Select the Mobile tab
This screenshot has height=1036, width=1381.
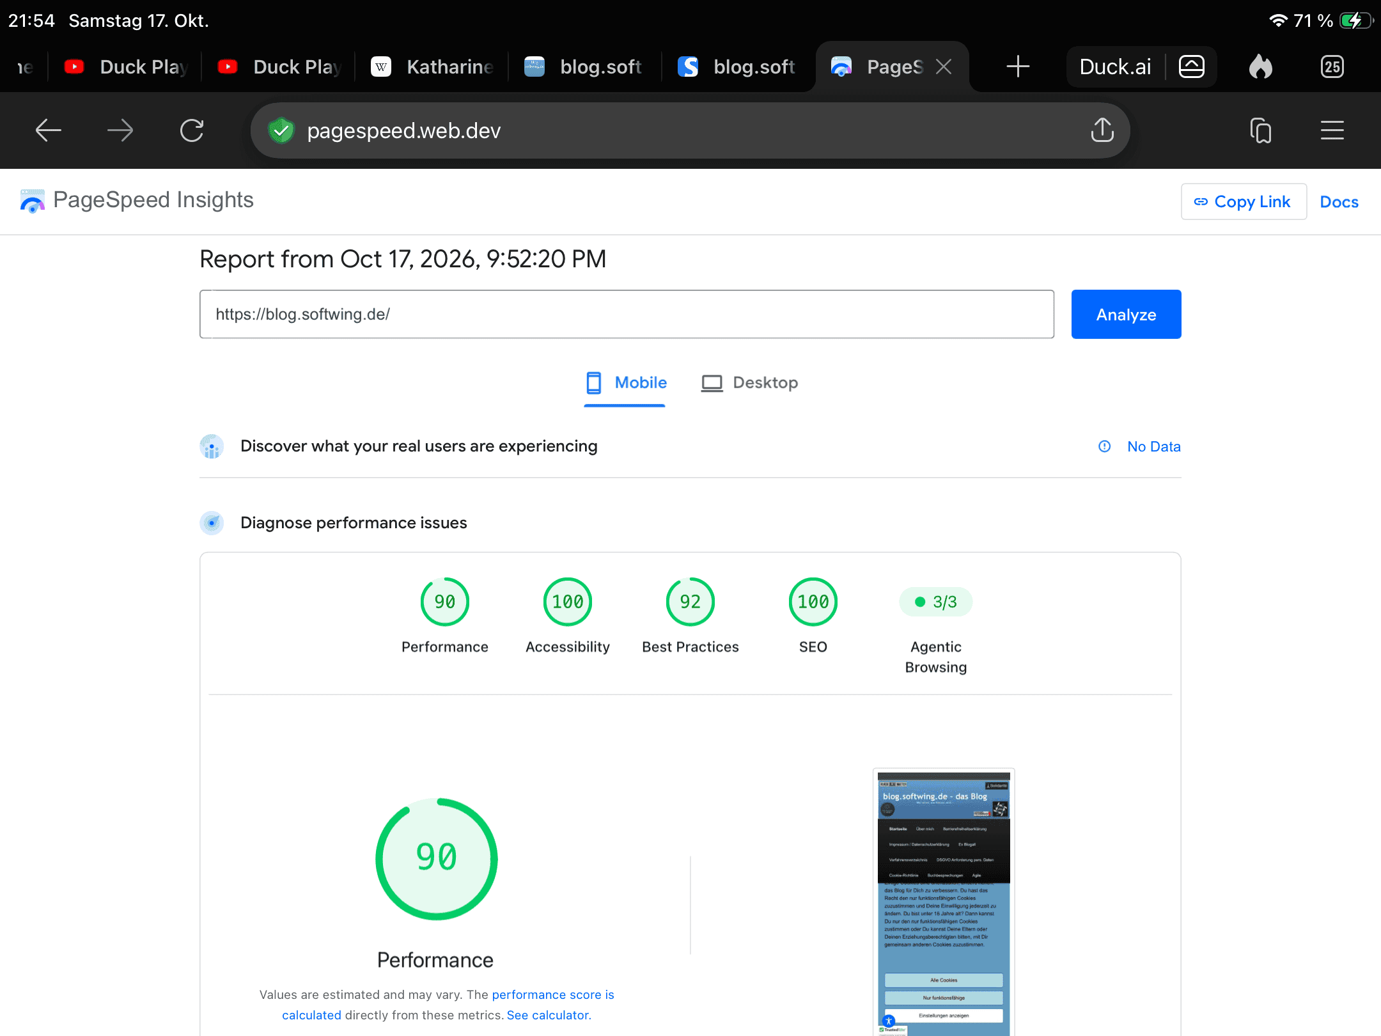[x=625, y=382]
